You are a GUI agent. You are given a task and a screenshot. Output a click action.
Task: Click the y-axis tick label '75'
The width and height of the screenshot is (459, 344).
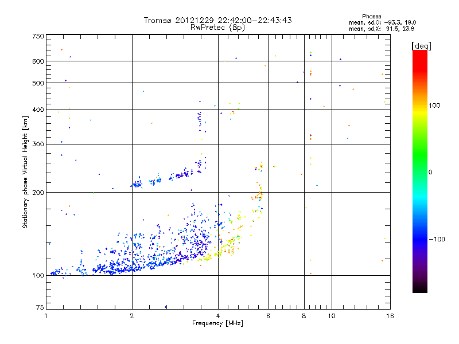pos(40,307)
